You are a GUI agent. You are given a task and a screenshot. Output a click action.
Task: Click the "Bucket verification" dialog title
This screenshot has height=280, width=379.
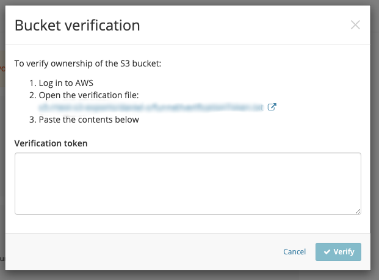click(78, 26)
